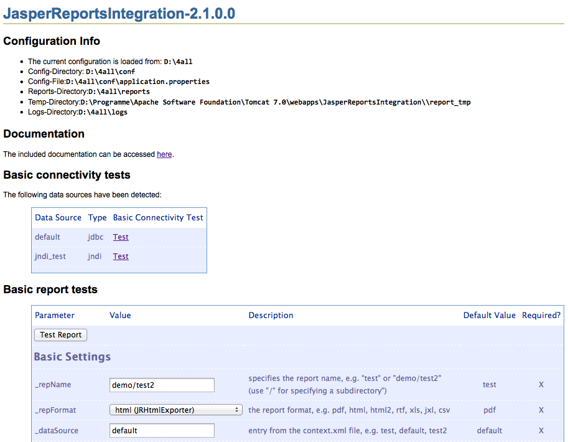
Task: Click the Logs-Directory path text
Action: tap(103, 112)
